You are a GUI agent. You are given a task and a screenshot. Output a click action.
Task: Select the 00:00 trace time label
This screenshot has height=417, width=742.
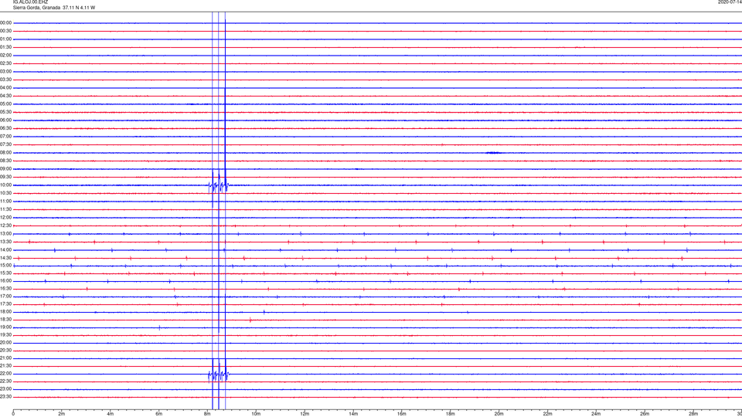[x=6, y=22]
